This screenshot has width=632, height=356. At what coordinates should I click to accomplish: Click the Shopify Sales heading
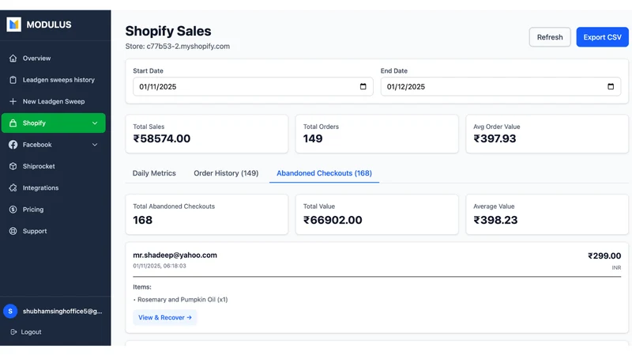(168, 31)
